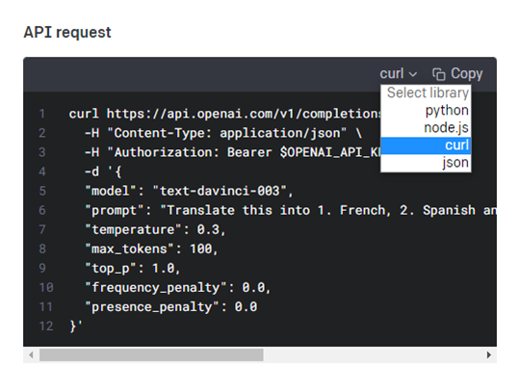This screenshot has width=520, height=366.
Task: Click the horizontal scrollbar right arrow
Action: click(x=489, y=355)
